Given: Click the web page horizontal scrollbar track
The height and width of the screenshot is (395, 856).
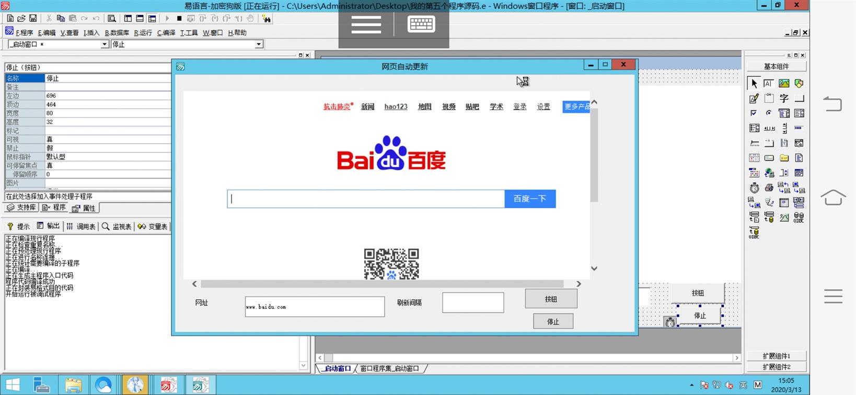Looking at the screenshot, I should pyautogui.click(x=381, y=284).
